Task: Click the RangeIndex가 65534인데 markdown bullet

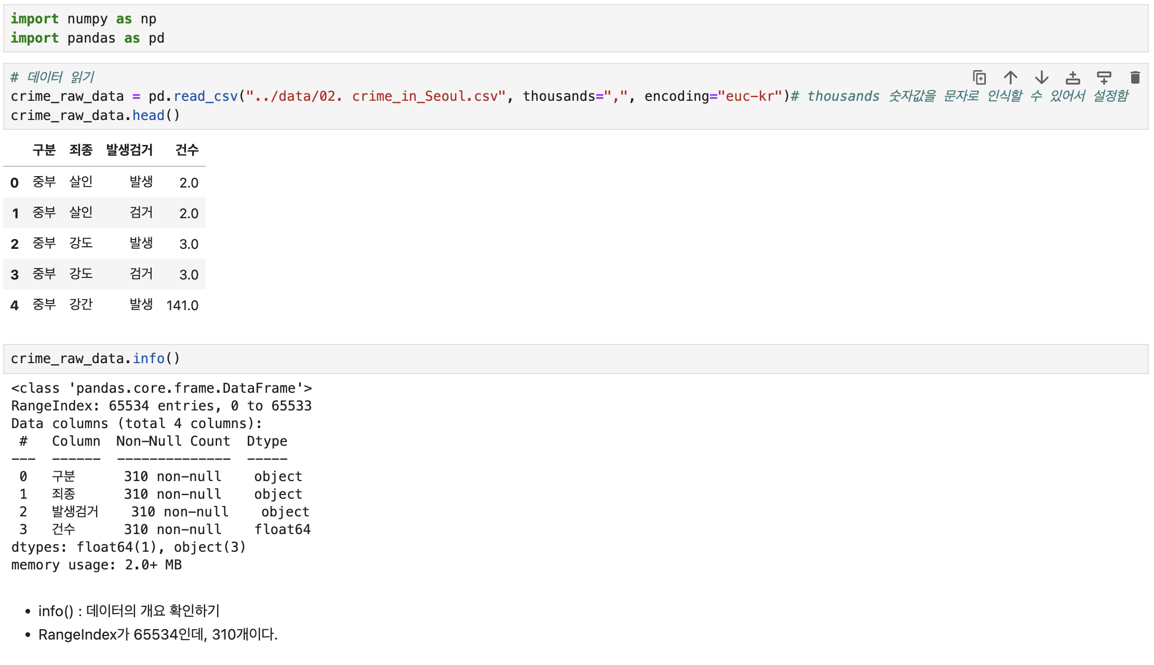Action: [158, 634]
